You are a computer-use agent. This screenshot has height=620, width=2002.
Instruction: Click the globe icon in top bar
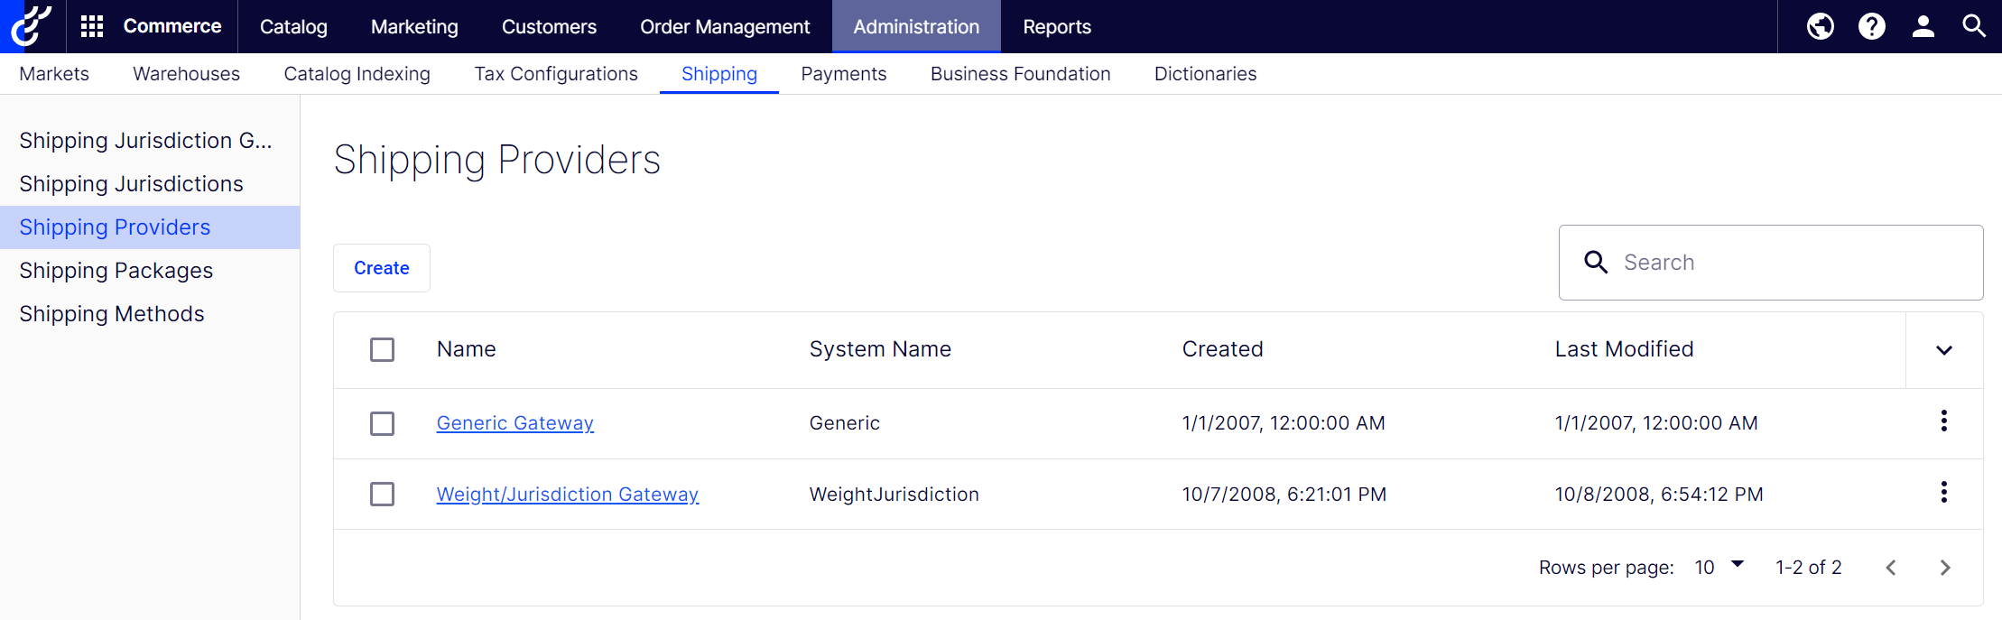(1820, 26)
